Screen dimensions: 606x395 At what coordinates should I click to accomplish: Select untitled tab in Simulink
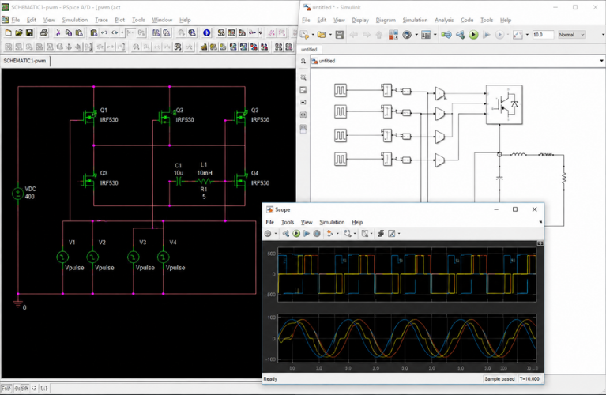click(309, 50)
